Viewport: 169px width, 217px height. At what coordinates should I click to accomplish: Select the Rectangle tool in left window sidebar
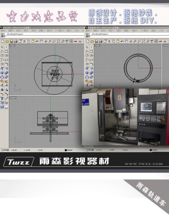[x=6, y=60]
